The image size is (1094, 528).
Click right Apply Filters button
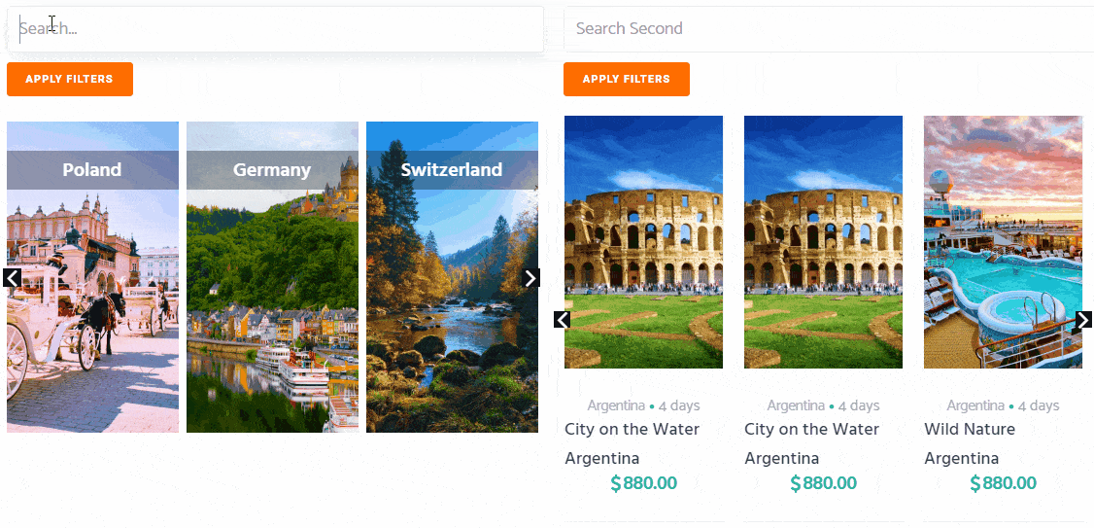click(627, 79)
